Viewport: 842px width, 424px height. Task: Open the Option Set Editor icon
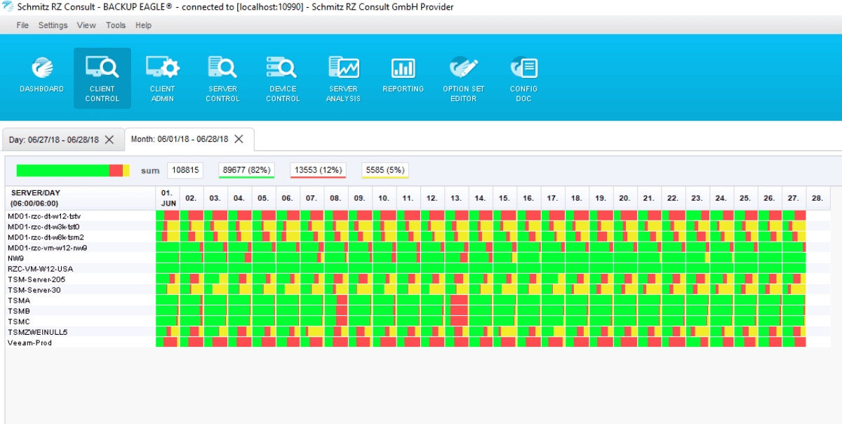(x=463, y=69)
